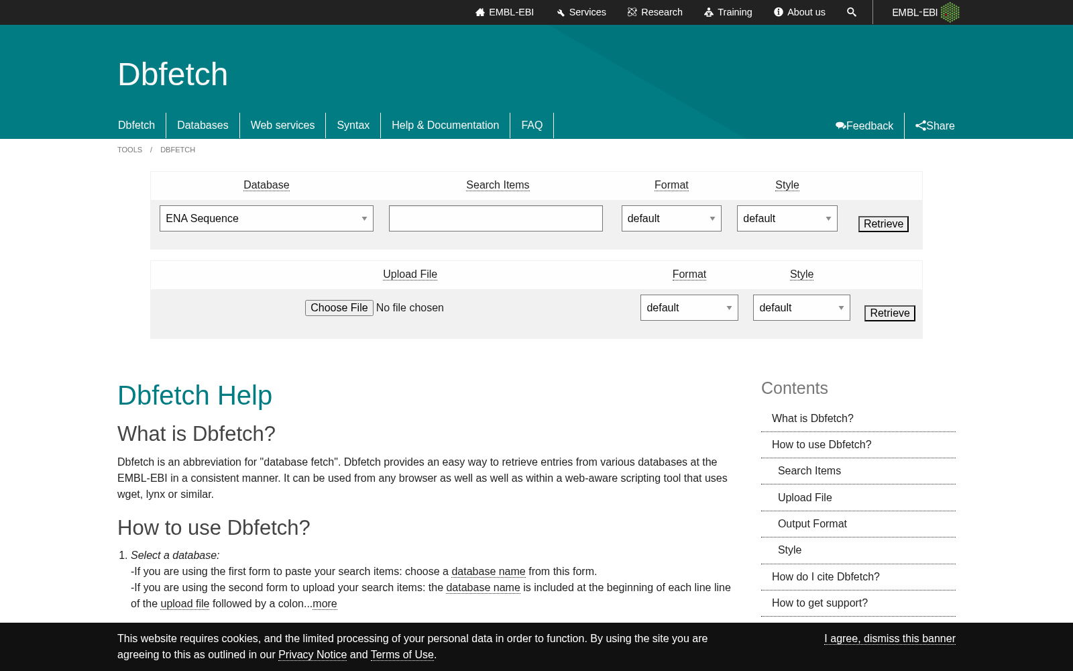Click the 'more' link in help text
The image size is (1073, 671).
[325, 604]
